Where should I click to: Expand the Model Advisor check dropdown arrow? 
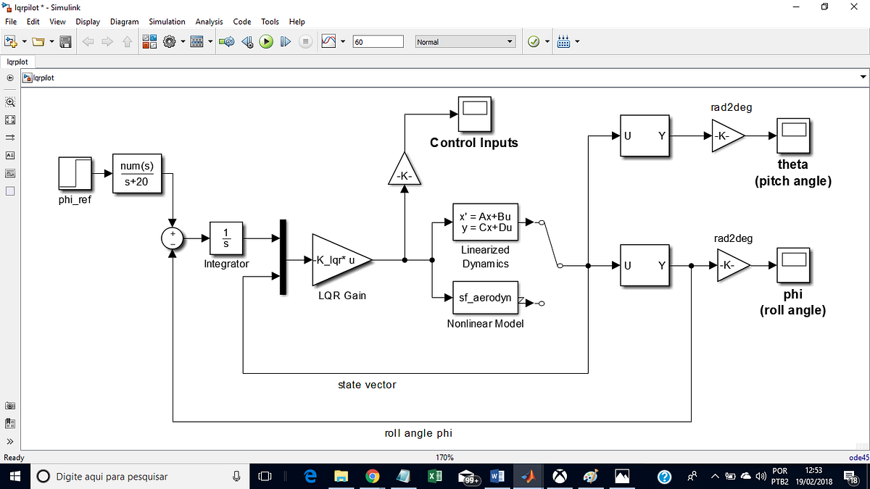(546, 41)
